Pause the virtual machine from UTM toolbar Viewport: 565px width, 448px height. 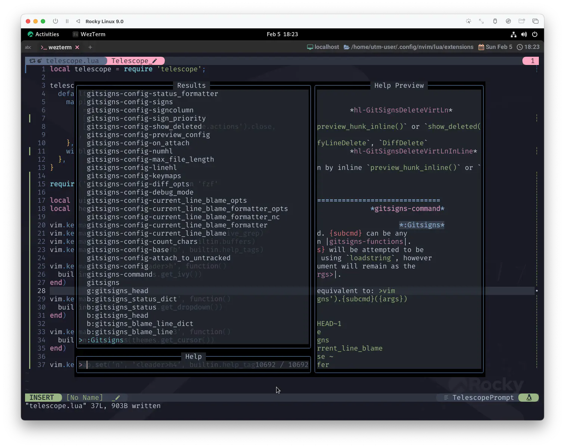coord(67,21)
